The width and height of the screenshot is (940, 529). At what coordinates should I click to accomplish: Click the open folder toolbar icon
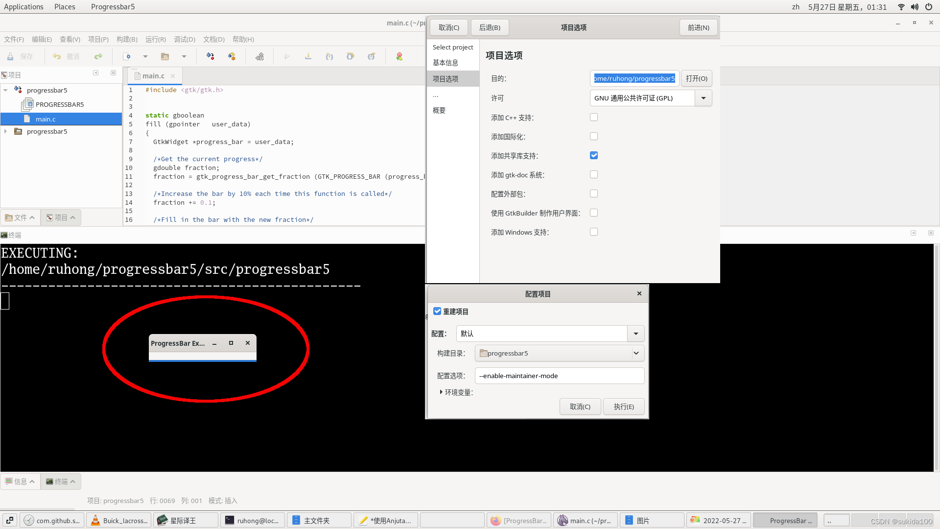pyautogui.click(x=165, y=57)
